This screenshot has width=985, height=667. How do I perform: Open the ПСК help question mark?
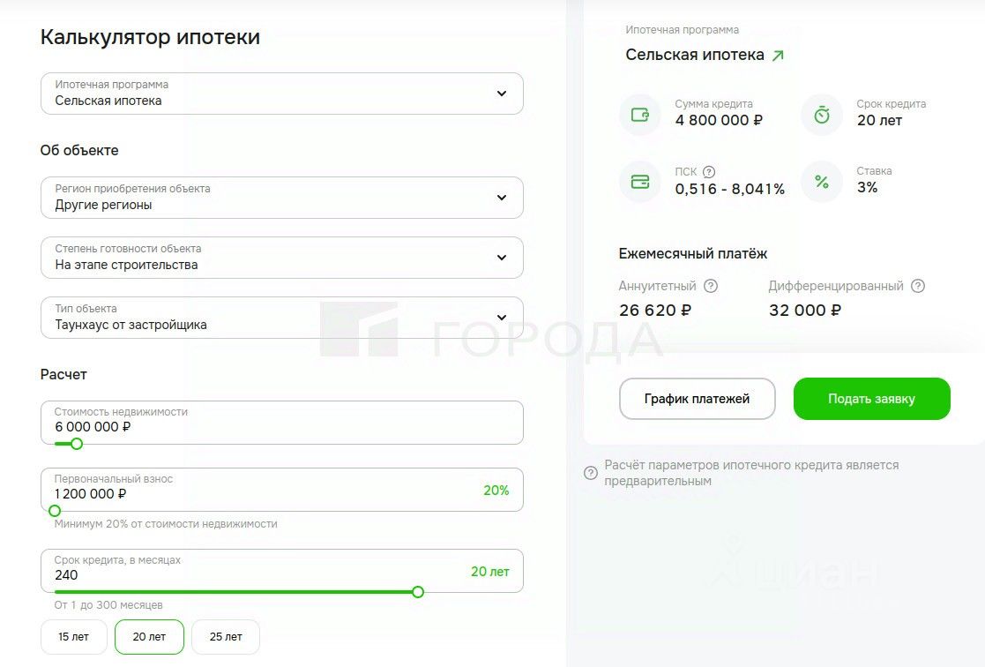pos(709,172)
